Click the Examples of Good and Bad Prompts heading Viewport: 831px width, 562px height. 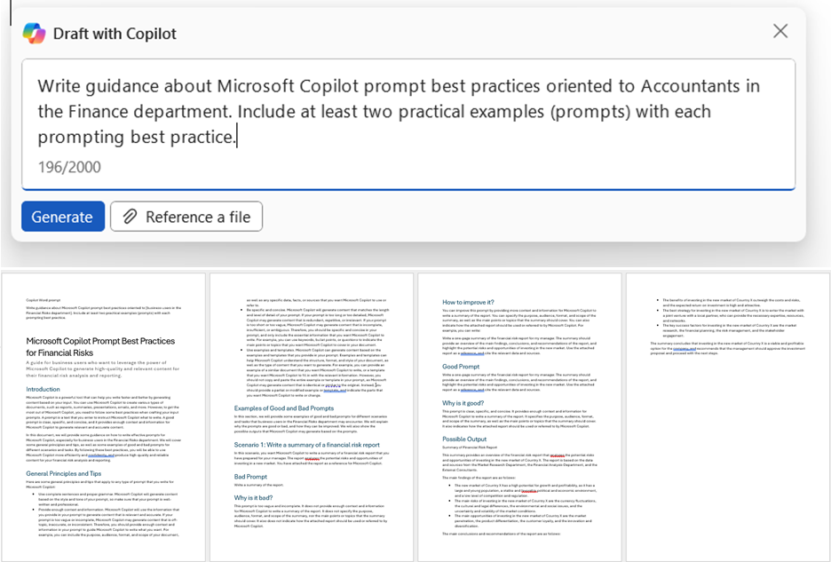coord(283,408)
